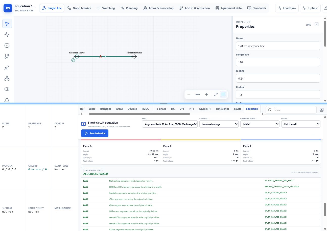Fit diagram to screen icon
The width and height of the screenshot is (327, 231).
[x=216, y=94]
